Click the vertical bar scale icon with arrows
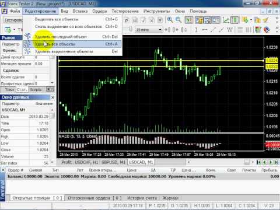 pos(184,30)
